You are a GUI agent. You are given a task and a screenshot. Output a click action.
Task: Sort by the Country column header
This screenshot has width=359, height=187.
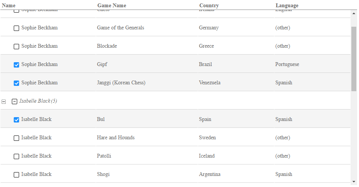click(x=209, y=5)
